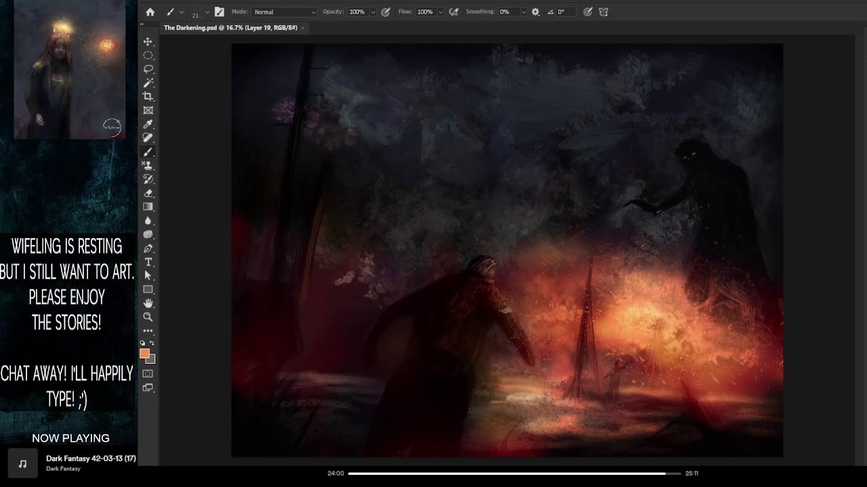Click the background color swatch
867x487 pixels.
(x=152, y=361)
